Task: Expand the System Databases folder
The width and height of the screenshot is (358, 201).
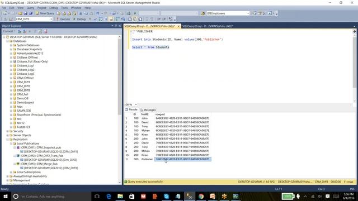Action: 11,45
